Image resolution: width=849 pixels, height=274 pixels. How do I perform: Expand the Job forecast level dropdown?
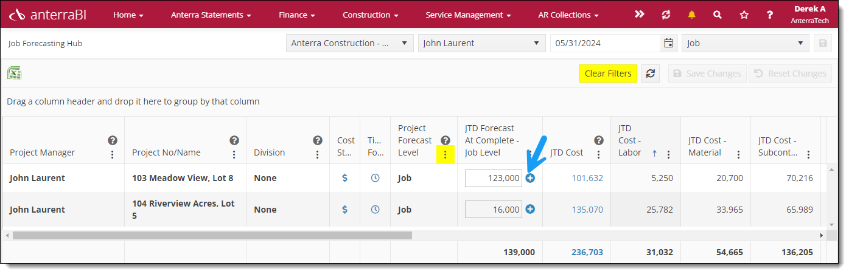745,43
